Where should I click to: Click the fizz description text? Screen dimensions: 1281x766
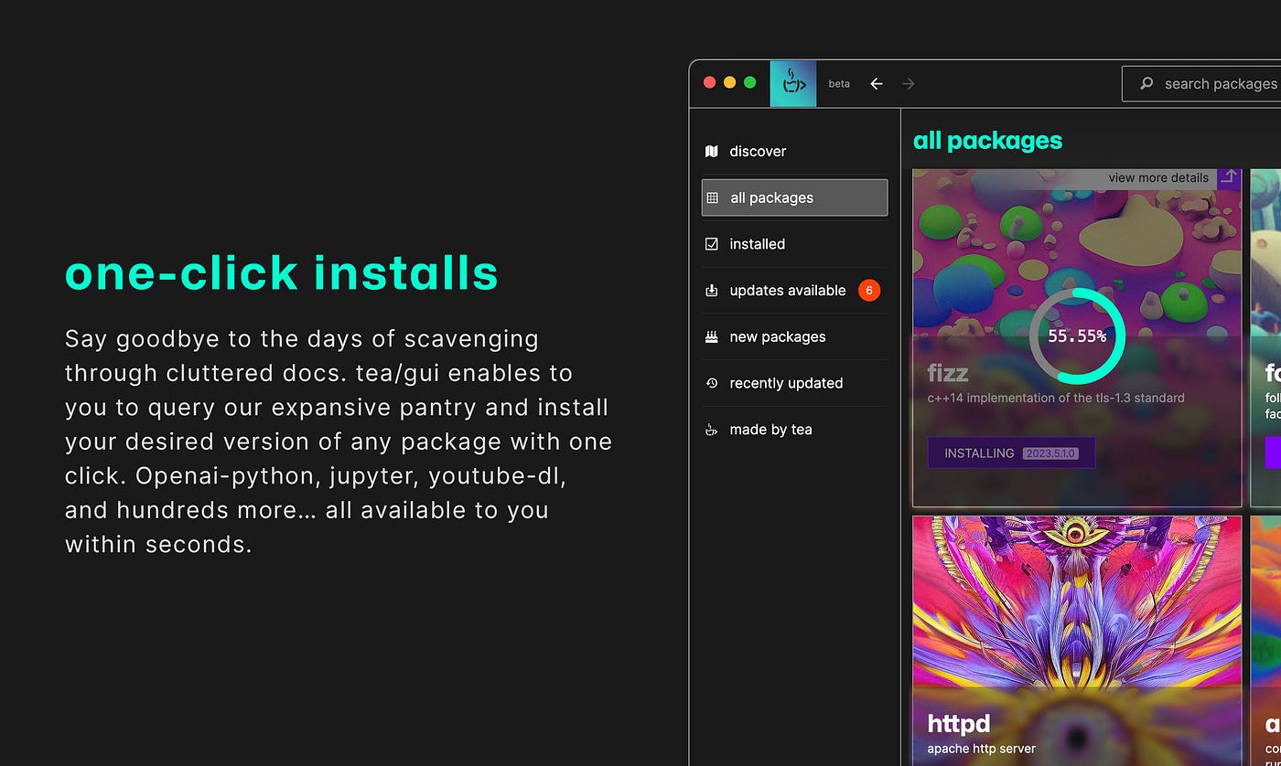tap(1056, 398)
